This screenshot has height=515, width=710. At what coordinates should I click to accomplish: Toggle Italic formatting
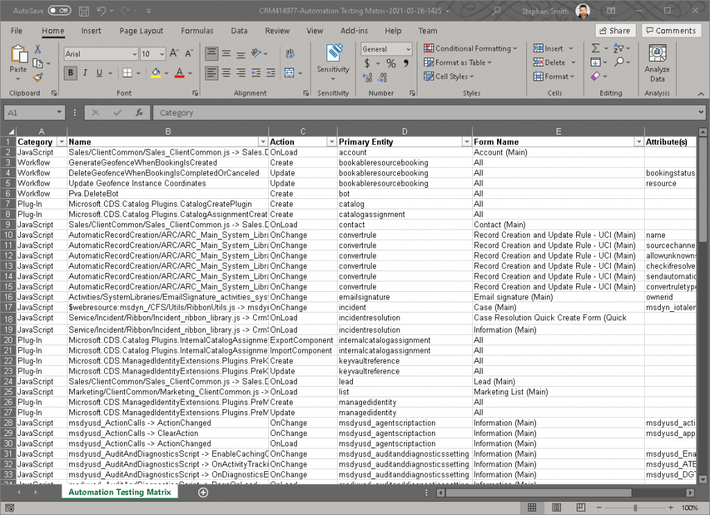(x=85, y=73)
